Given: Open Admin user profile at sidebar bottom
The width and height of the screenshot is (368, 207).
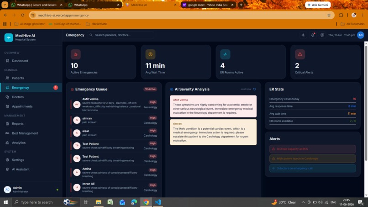Looking at the screenshot, I should (31, 189).
